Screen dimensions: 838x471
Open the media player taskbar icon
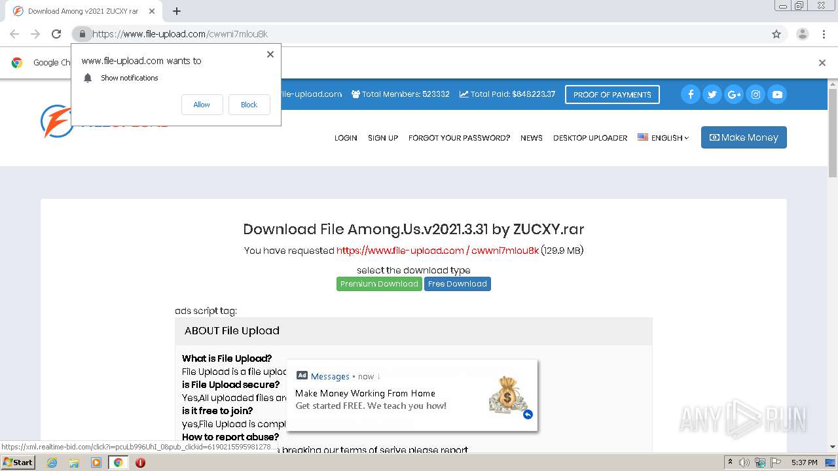(96, 462)
